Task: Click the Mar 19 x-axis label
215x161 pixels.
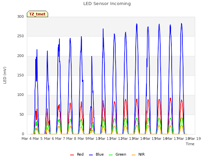Action: (x=195, y=139)
